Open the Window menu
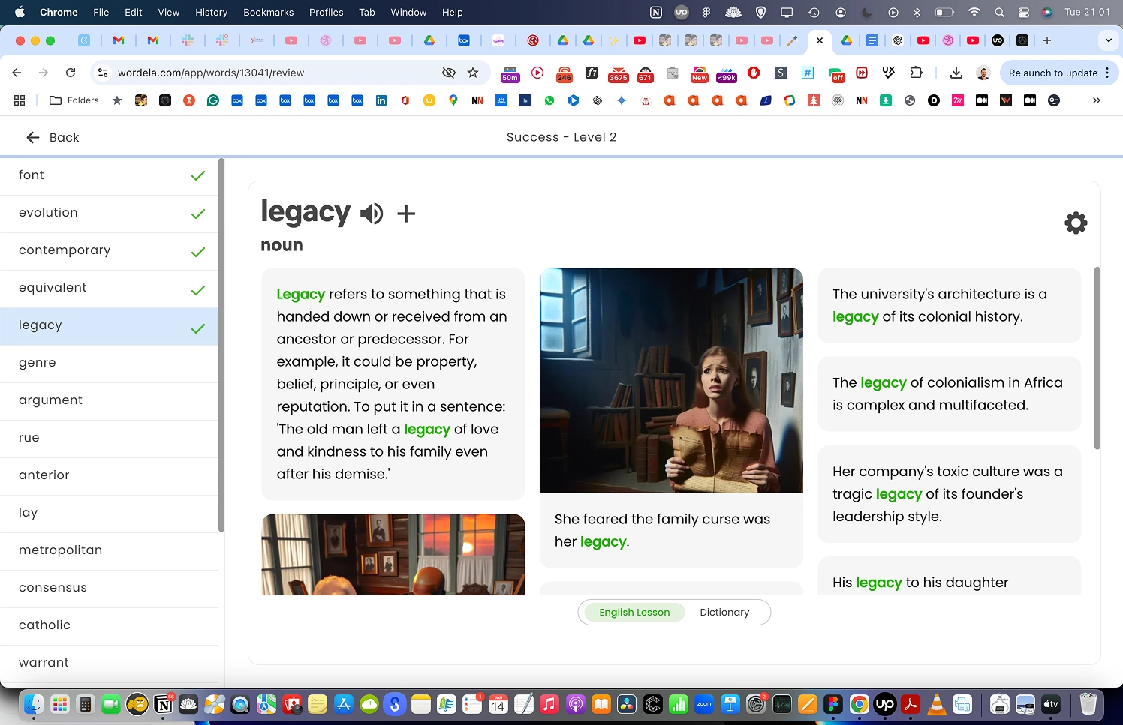The width and height of the screenshot is (1123, 725). pyautogui.click(x=408, y=12)
